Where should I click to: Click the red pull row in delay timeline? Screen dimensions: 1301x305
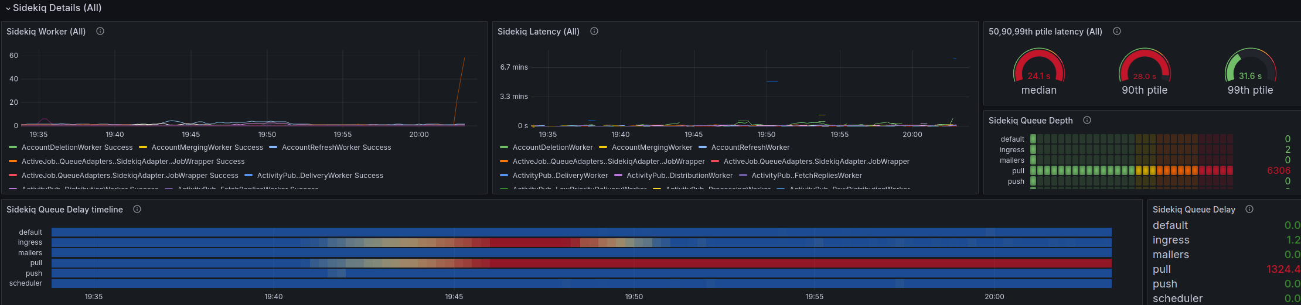[x=762, y=263]
